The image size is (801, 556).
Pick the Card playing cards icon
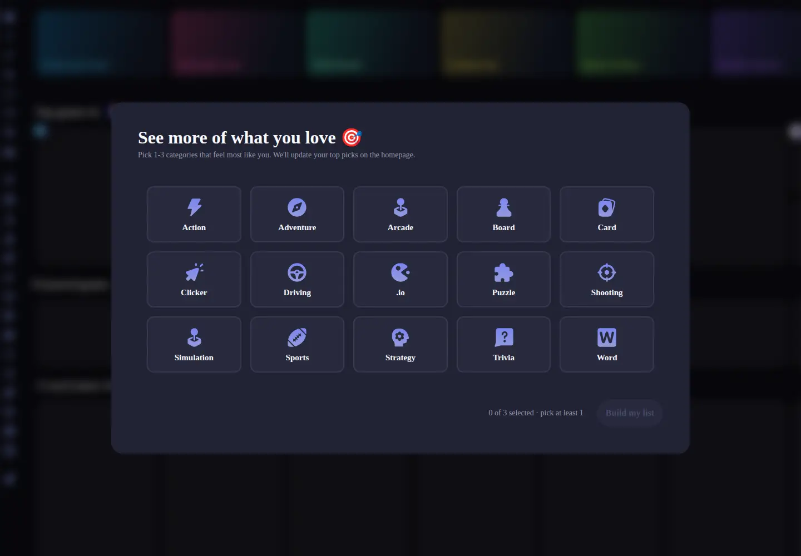click(607, 207)
